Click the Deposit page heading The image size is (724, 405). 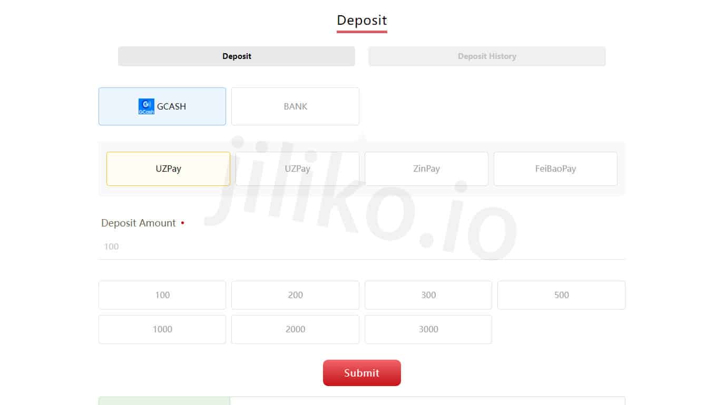tap(362, 21)
